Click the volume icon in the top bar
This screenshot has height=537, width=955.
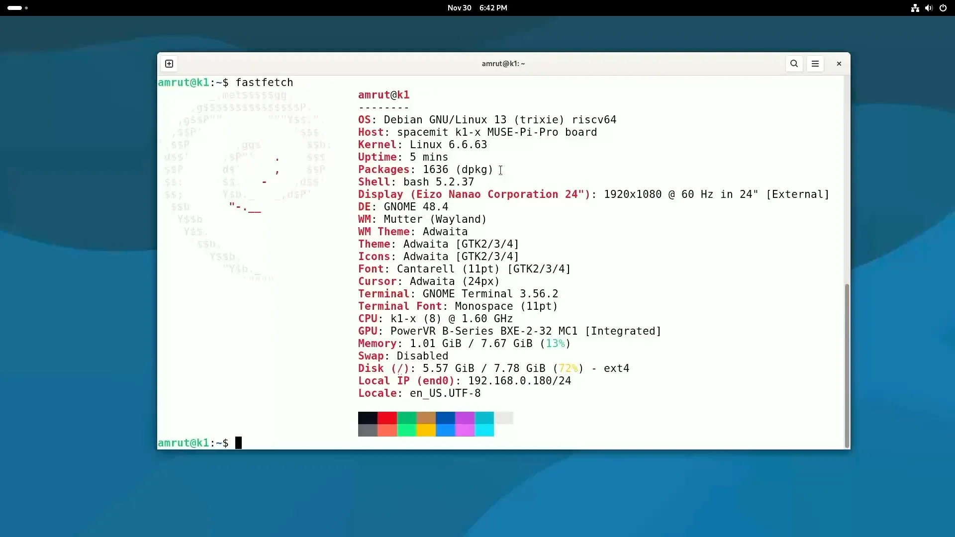point(929,8)
